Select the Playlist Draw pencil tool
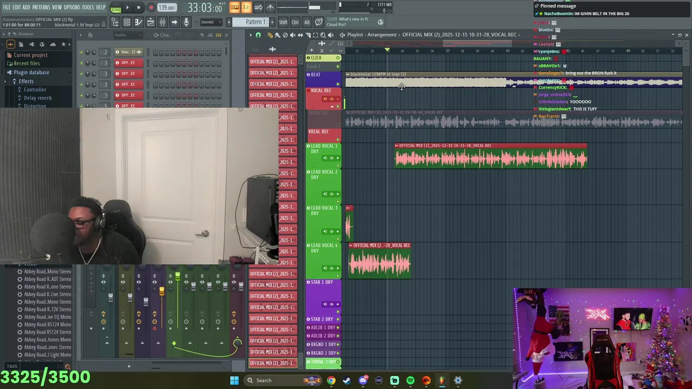 [270, 35]
